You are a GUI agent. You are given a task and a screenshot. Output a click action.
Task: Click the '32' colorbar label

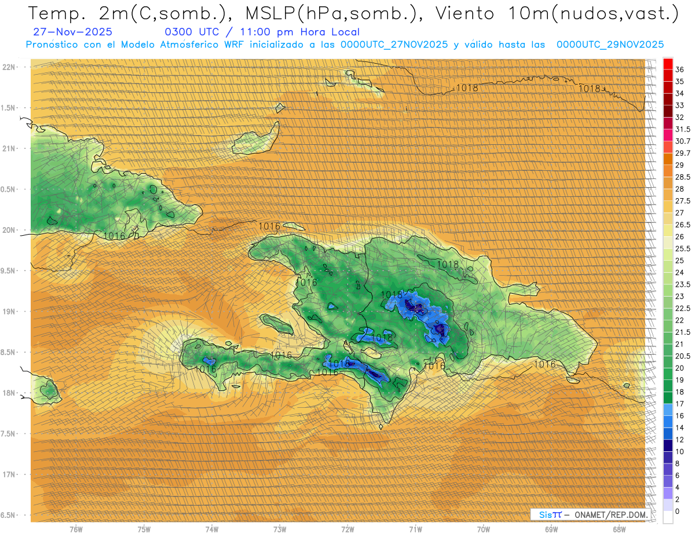pyautogui.click(x=679, y=117)
